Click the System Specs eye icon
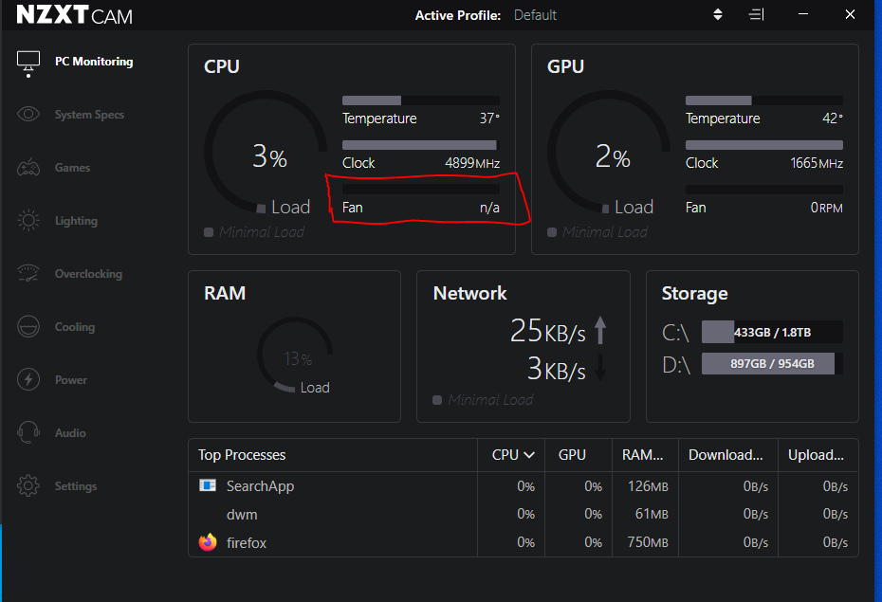 28,114
